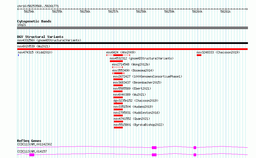Open dgv3235n152 (Chaisson2019) label
This screenshot has height=158, width=256.
click(x=136, y=101)
